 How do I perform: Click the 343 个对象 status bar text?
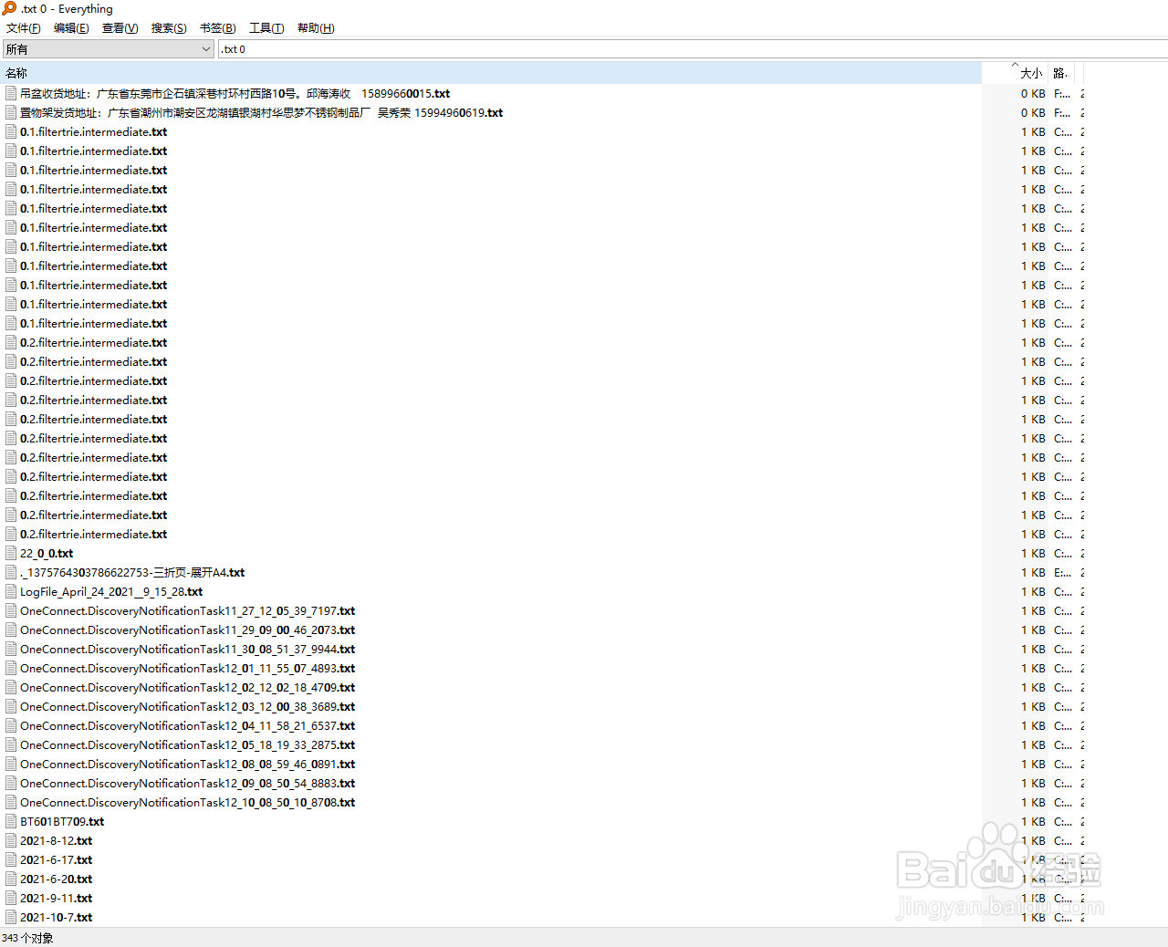click(x=27, y=938)
